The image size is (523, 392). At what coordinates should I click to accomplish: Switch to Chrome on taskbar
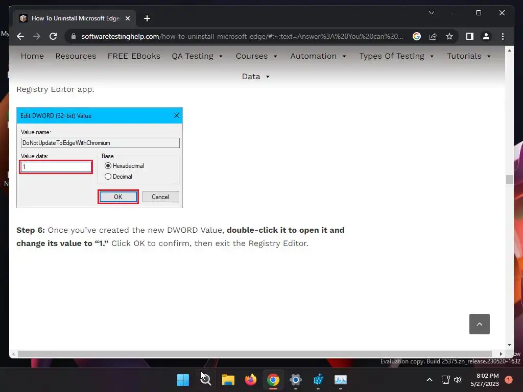pyautogui.click(x=273, y=380)
